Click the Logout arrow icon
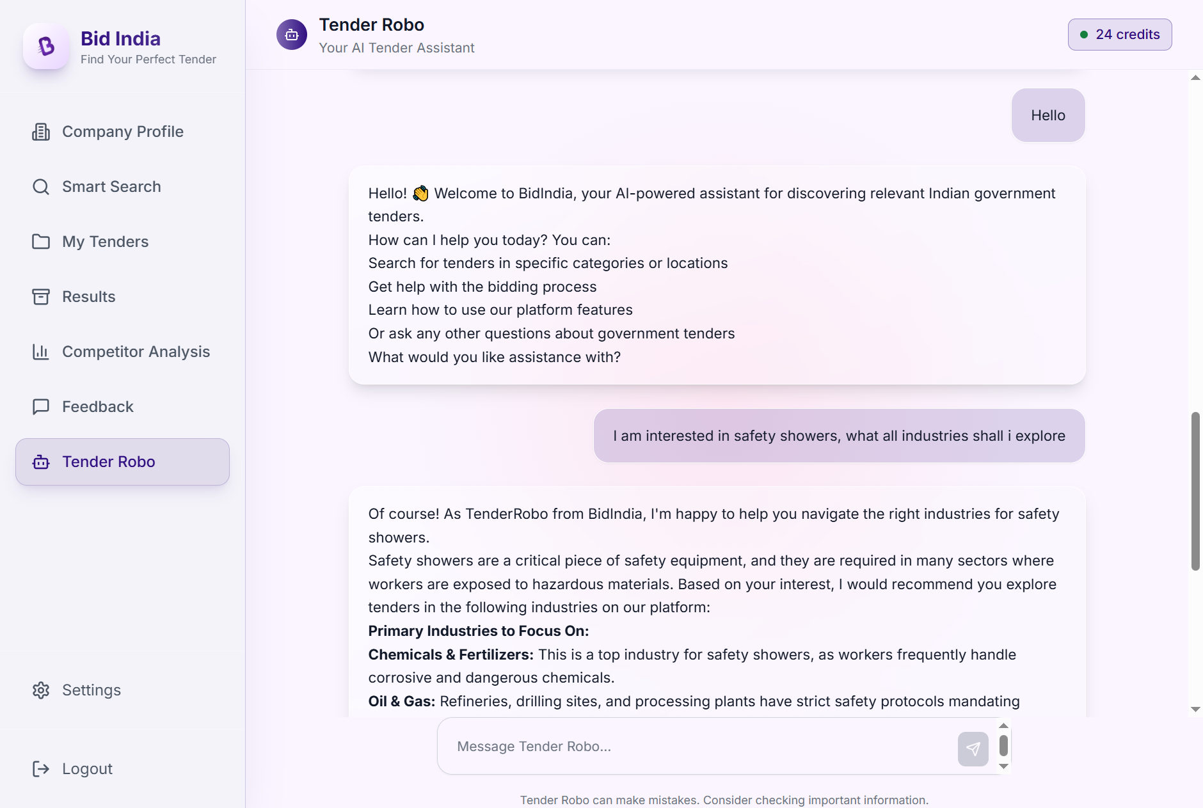The image size is (1203, 808). pyautogui.click(x=41, y=769)
